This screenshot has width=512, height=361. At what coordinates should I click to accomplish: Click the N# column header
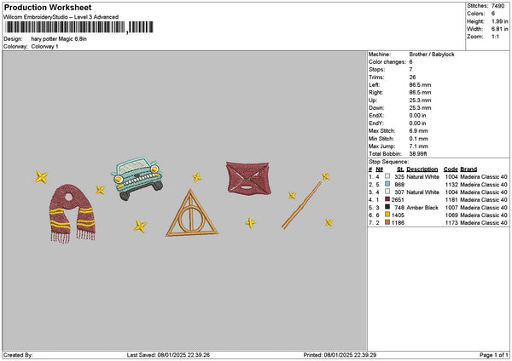pos(379,169)
